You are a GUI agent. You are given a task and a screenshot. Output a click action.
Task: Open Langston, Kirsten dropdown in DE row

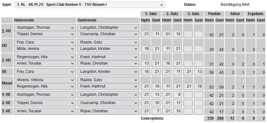108,72
